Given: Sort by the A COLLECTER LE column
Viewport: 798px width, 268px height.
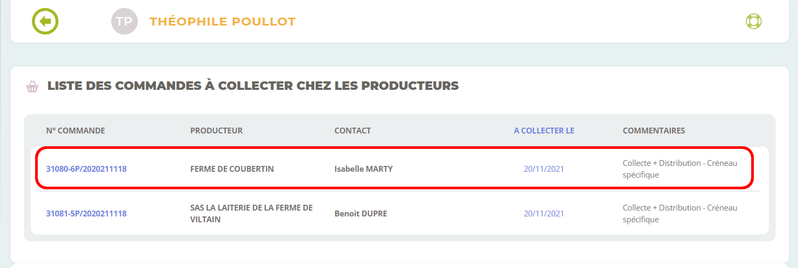Looking at the screenshot, I should tap(544, 131).
